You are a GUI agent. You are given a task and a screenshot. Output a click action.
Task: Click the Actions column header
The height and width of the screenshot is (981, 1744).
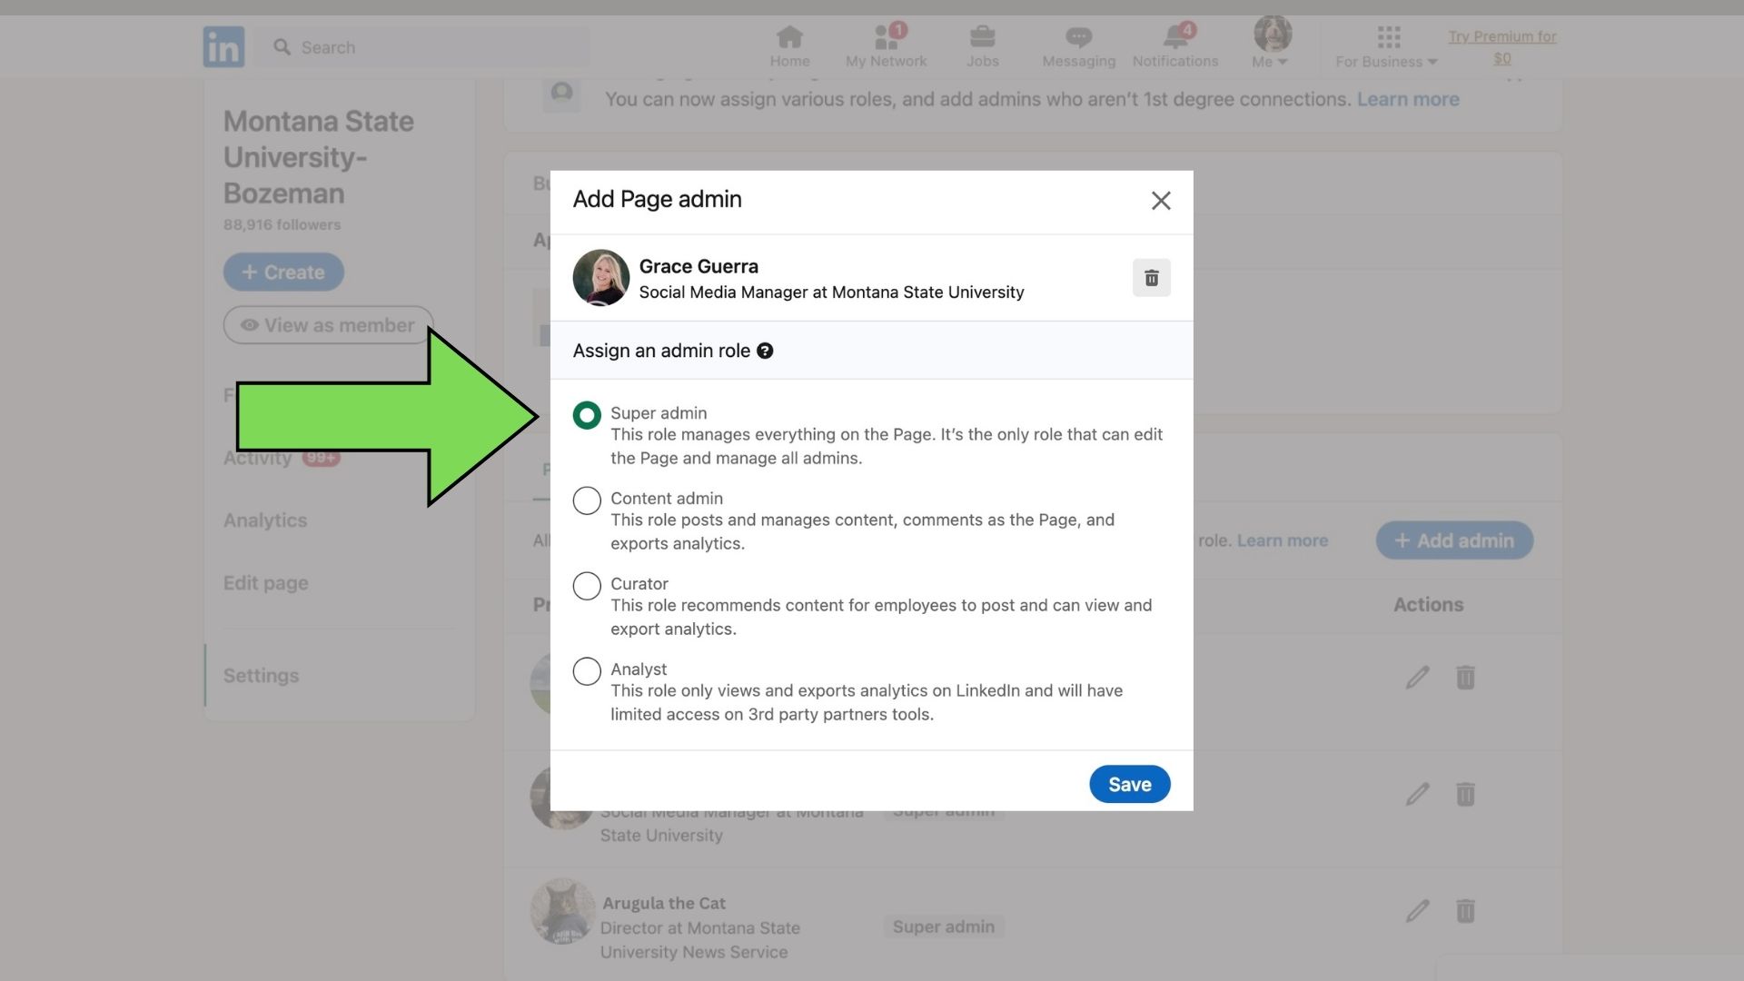coord(1428,604)
